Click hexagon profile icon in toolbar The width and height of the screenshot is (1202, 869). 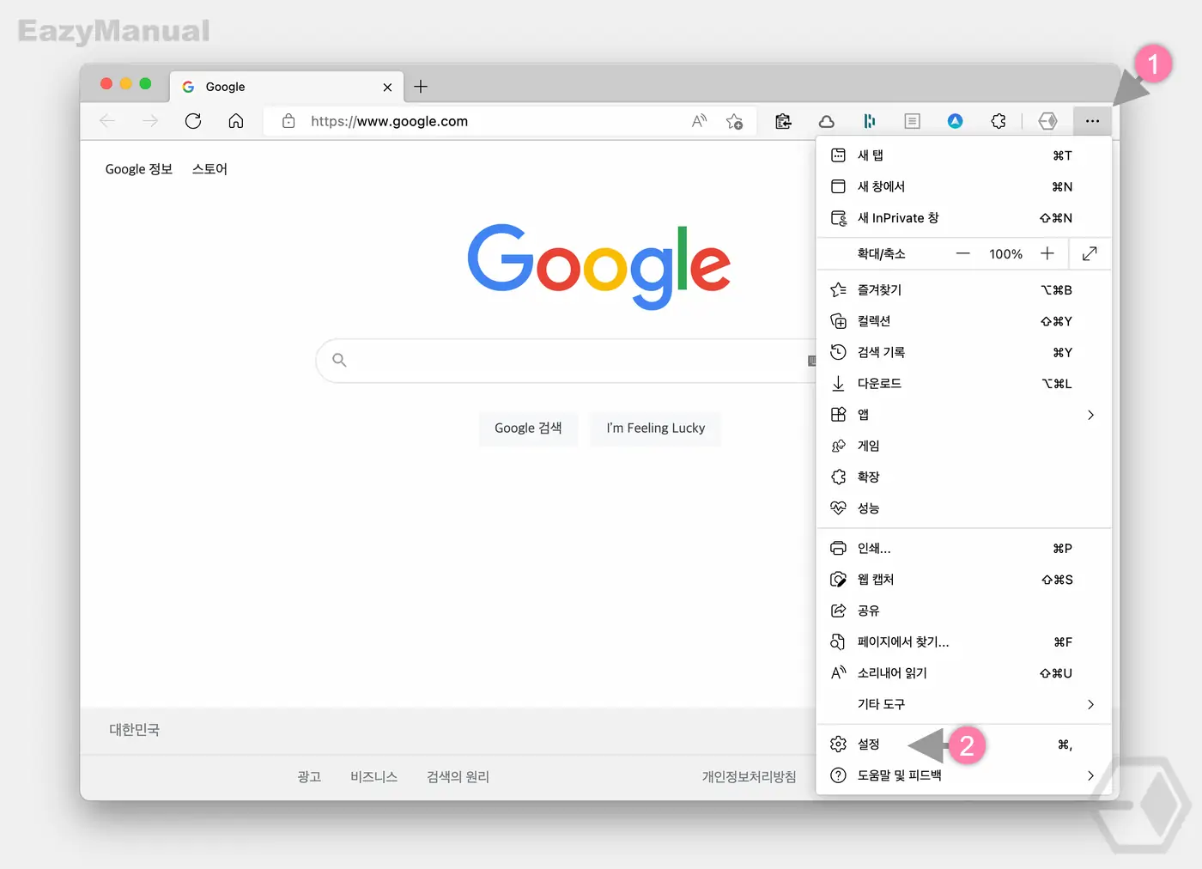coord(1047,121)
